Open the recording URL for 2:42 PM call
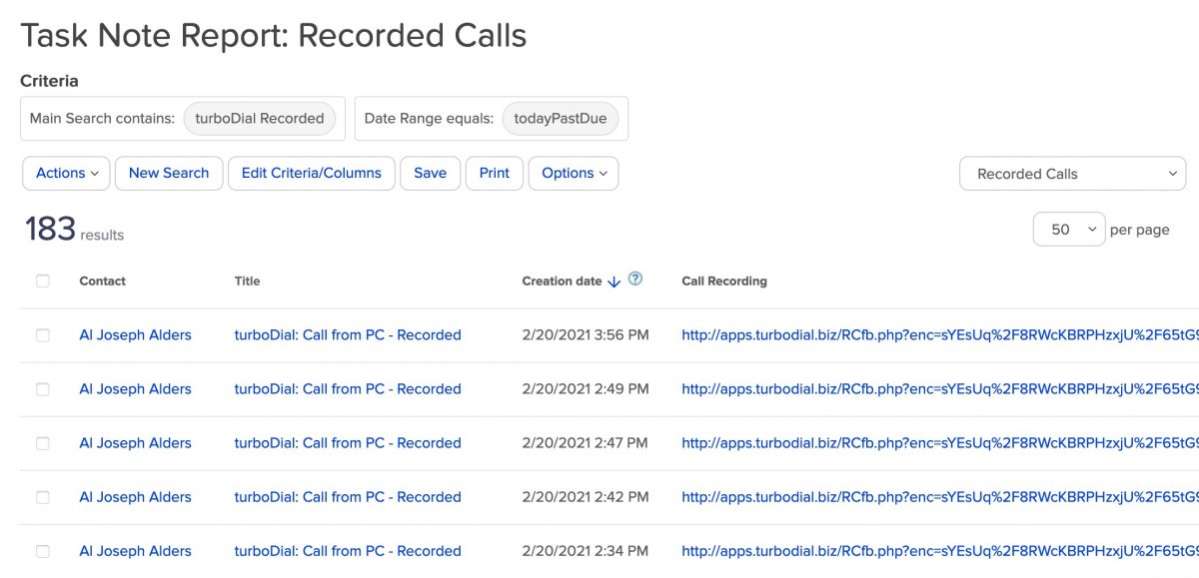The width and height of the screenshot is (1199, 578). [x=939, y=497]
